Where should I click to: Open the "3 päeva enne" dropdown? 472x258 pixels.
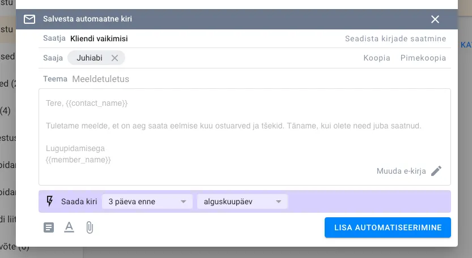tap(147, 201)
